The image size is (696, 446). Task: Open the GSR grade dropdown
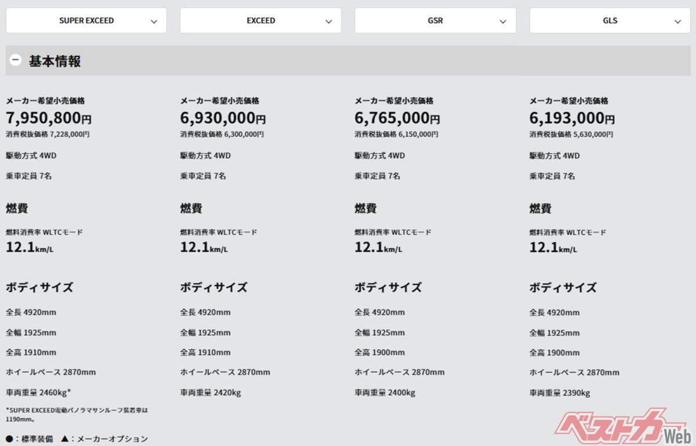(x=435, y=20)
